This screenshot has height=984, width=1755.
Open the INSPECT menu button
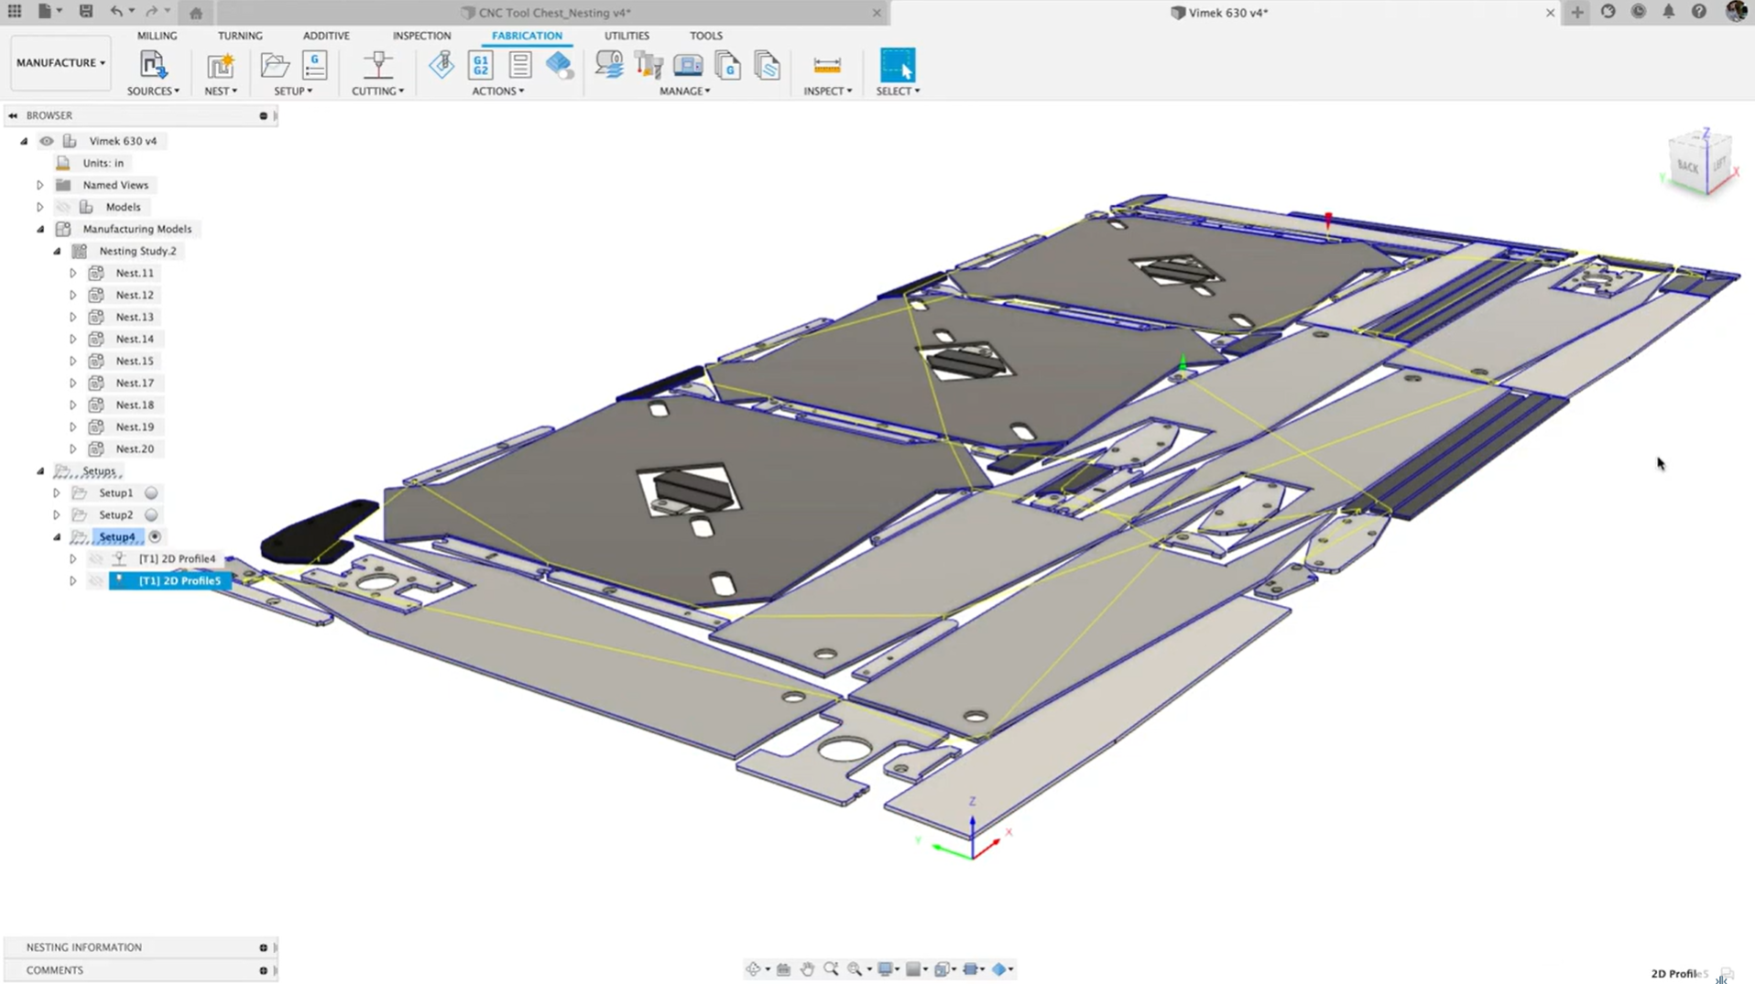coord(827,91)
